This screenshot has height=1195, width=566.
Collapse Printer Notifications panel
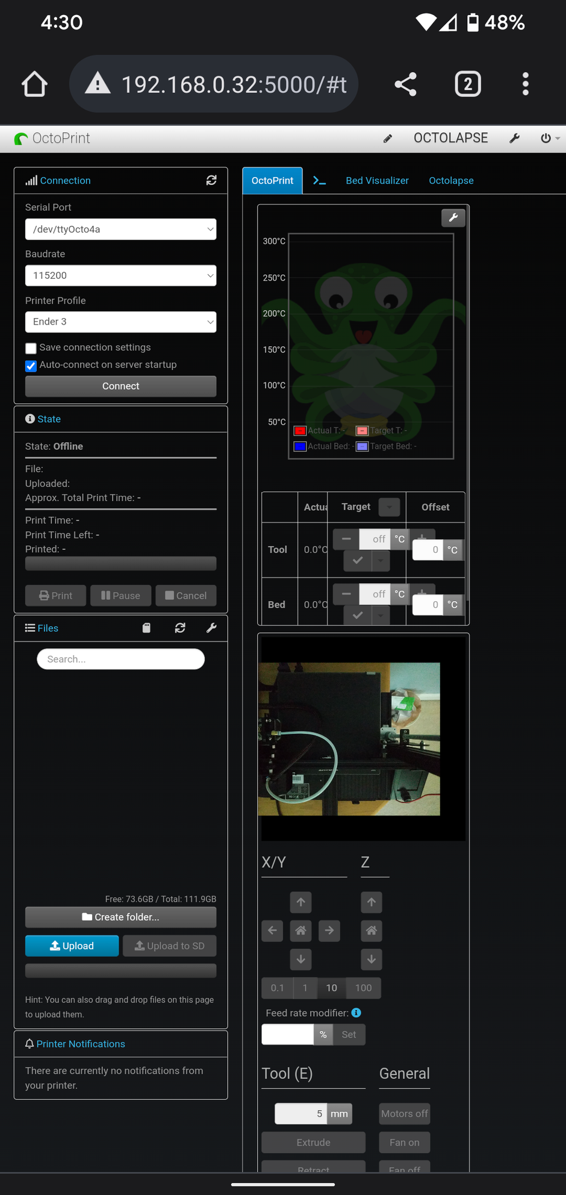pos(81,1044)
